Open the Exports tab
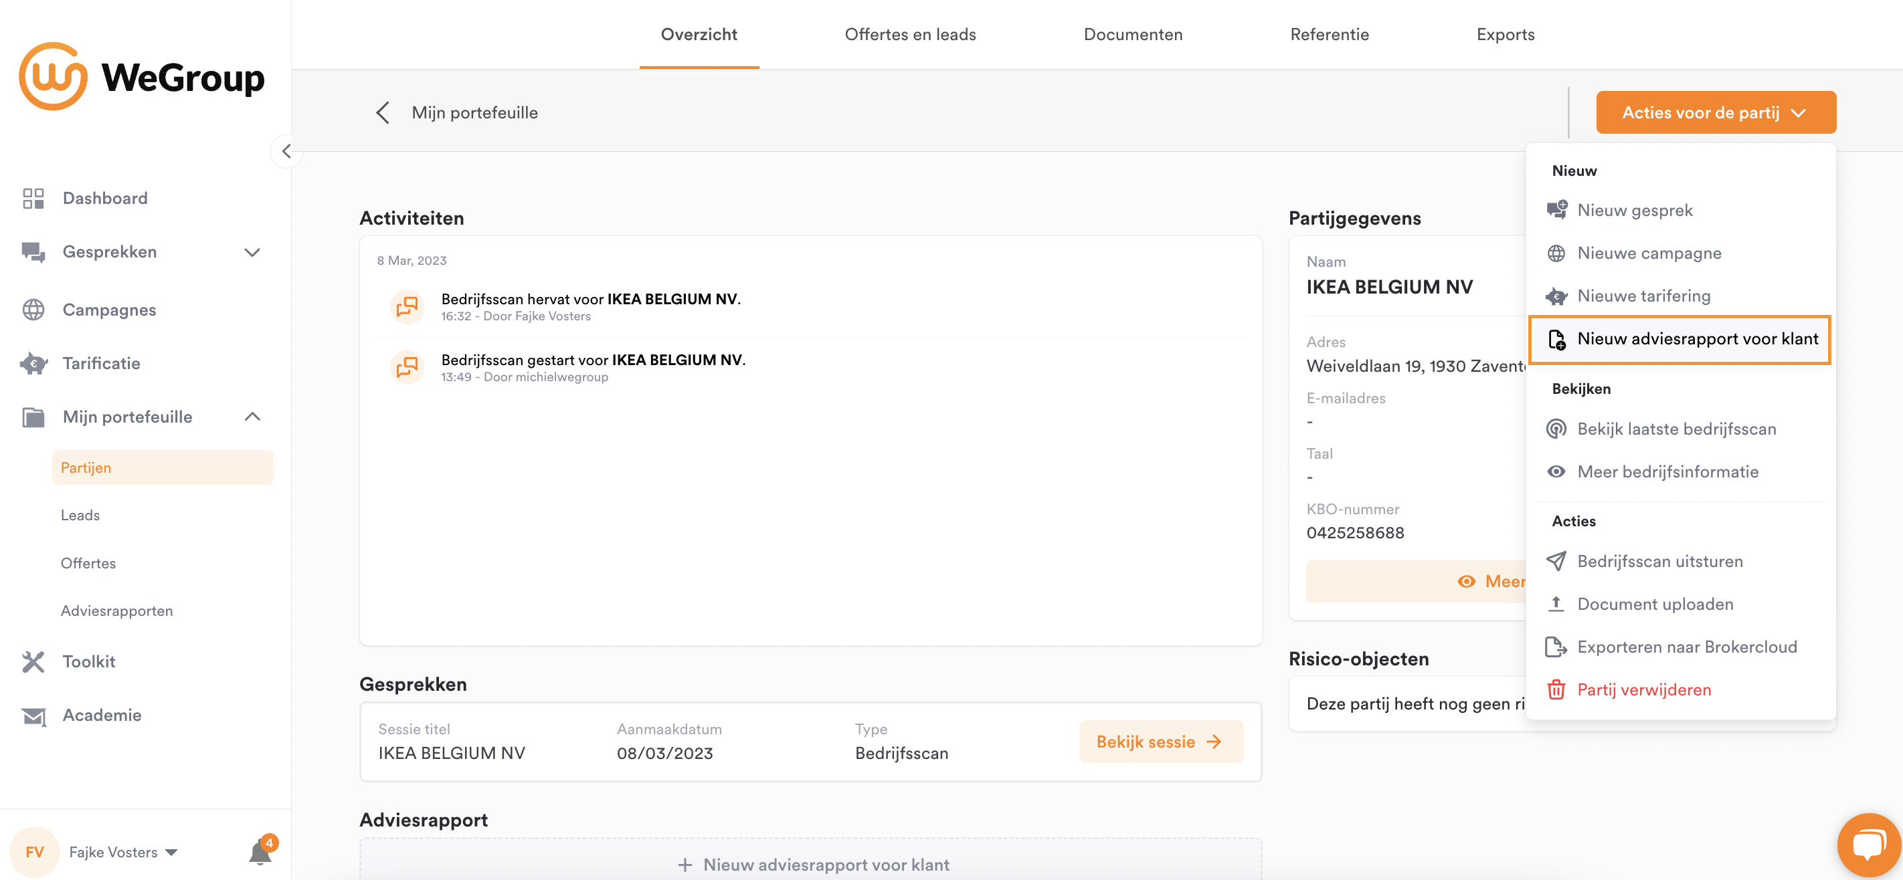This screenshot has height=880, width=1903. pyautogui.click(x=1505, y=34)
